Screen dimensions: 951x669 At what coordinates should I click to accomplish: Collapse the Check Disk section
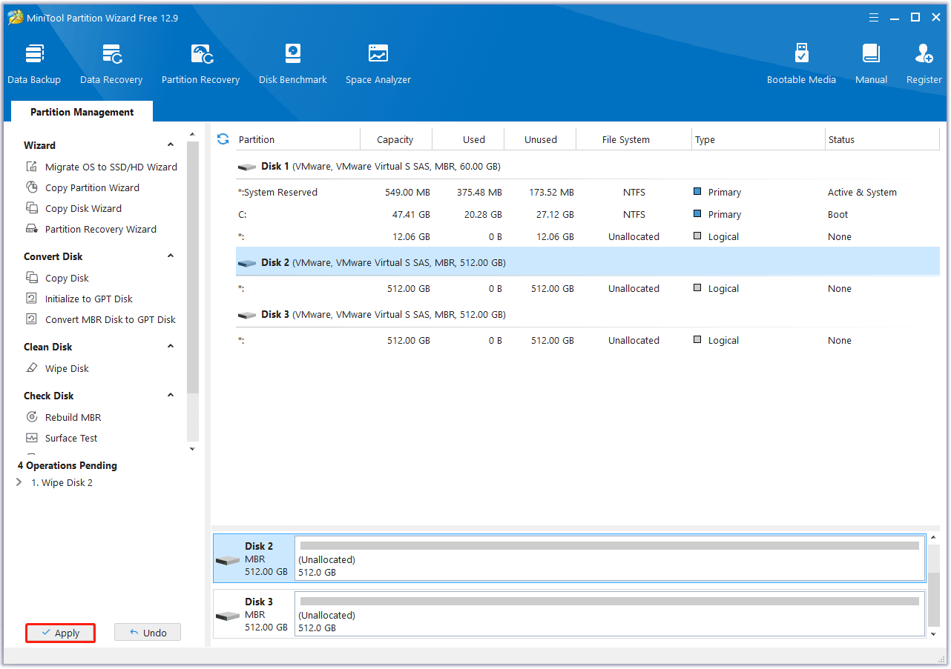click(171, 396)
